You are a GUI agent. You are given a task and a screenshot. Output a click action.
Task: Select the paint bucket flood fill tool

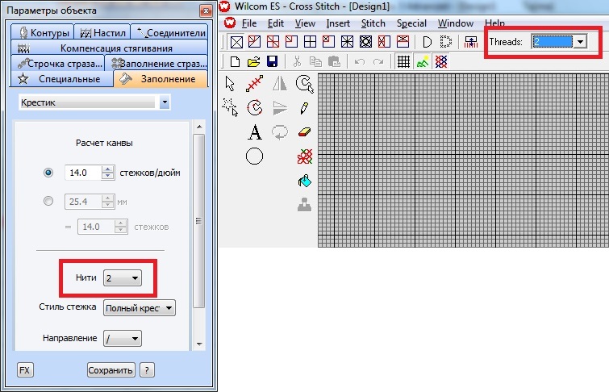pos(305,181)
